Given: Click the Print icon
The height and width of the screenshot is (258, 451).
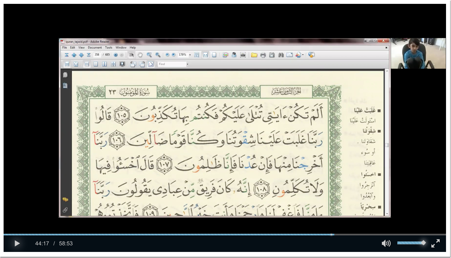Looking at the screenshot, I should pos(263,55).
